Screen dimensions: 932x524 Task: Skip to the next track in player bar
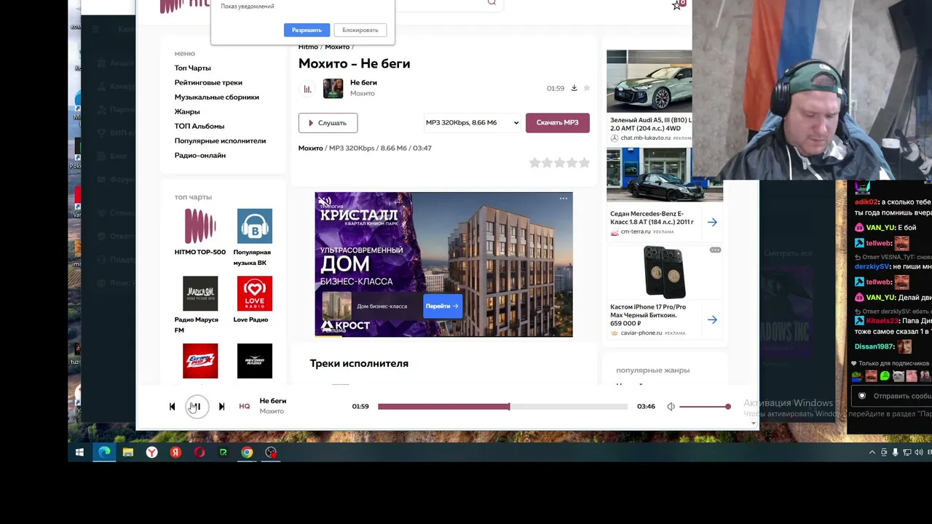click(221, 407)
